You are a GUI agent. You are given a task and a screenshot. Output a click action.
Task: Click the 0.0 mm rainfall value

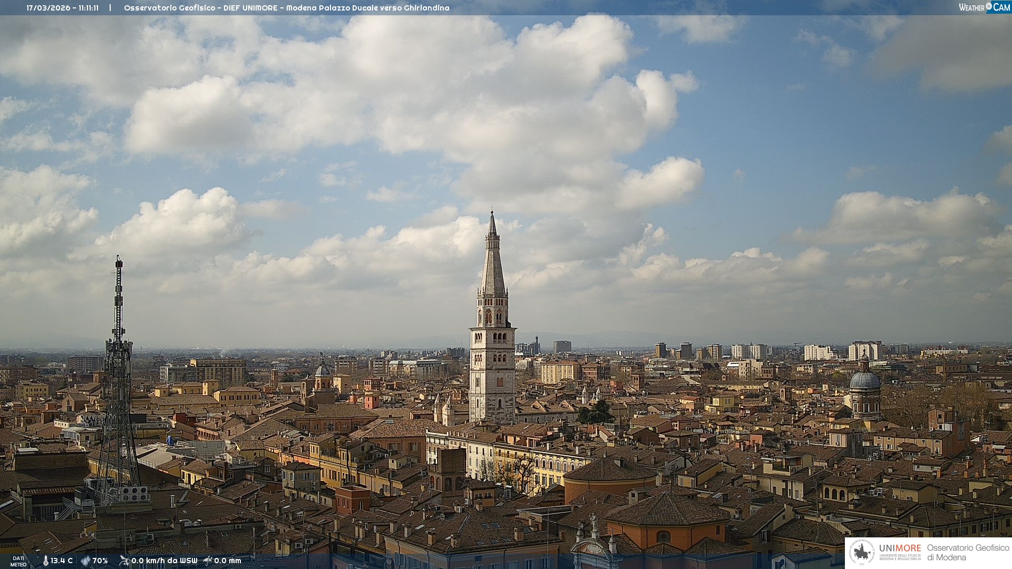click(227, 561)
